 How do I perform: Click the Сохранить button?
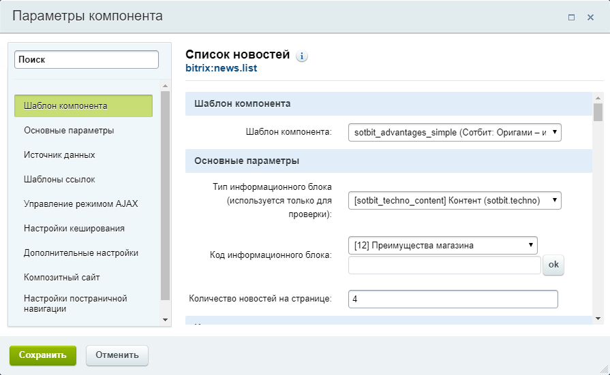pos(43,355)
